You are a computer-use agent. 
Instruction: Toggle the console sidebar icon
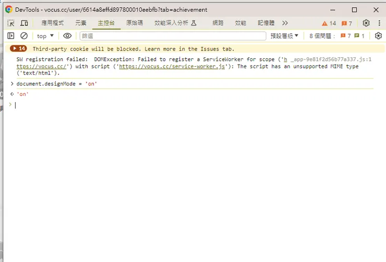click(11, 36)
